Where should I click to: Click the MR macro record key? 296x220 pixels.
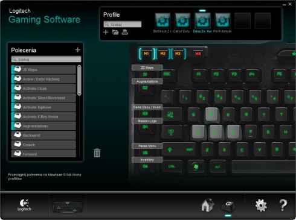tap(198, 54)
